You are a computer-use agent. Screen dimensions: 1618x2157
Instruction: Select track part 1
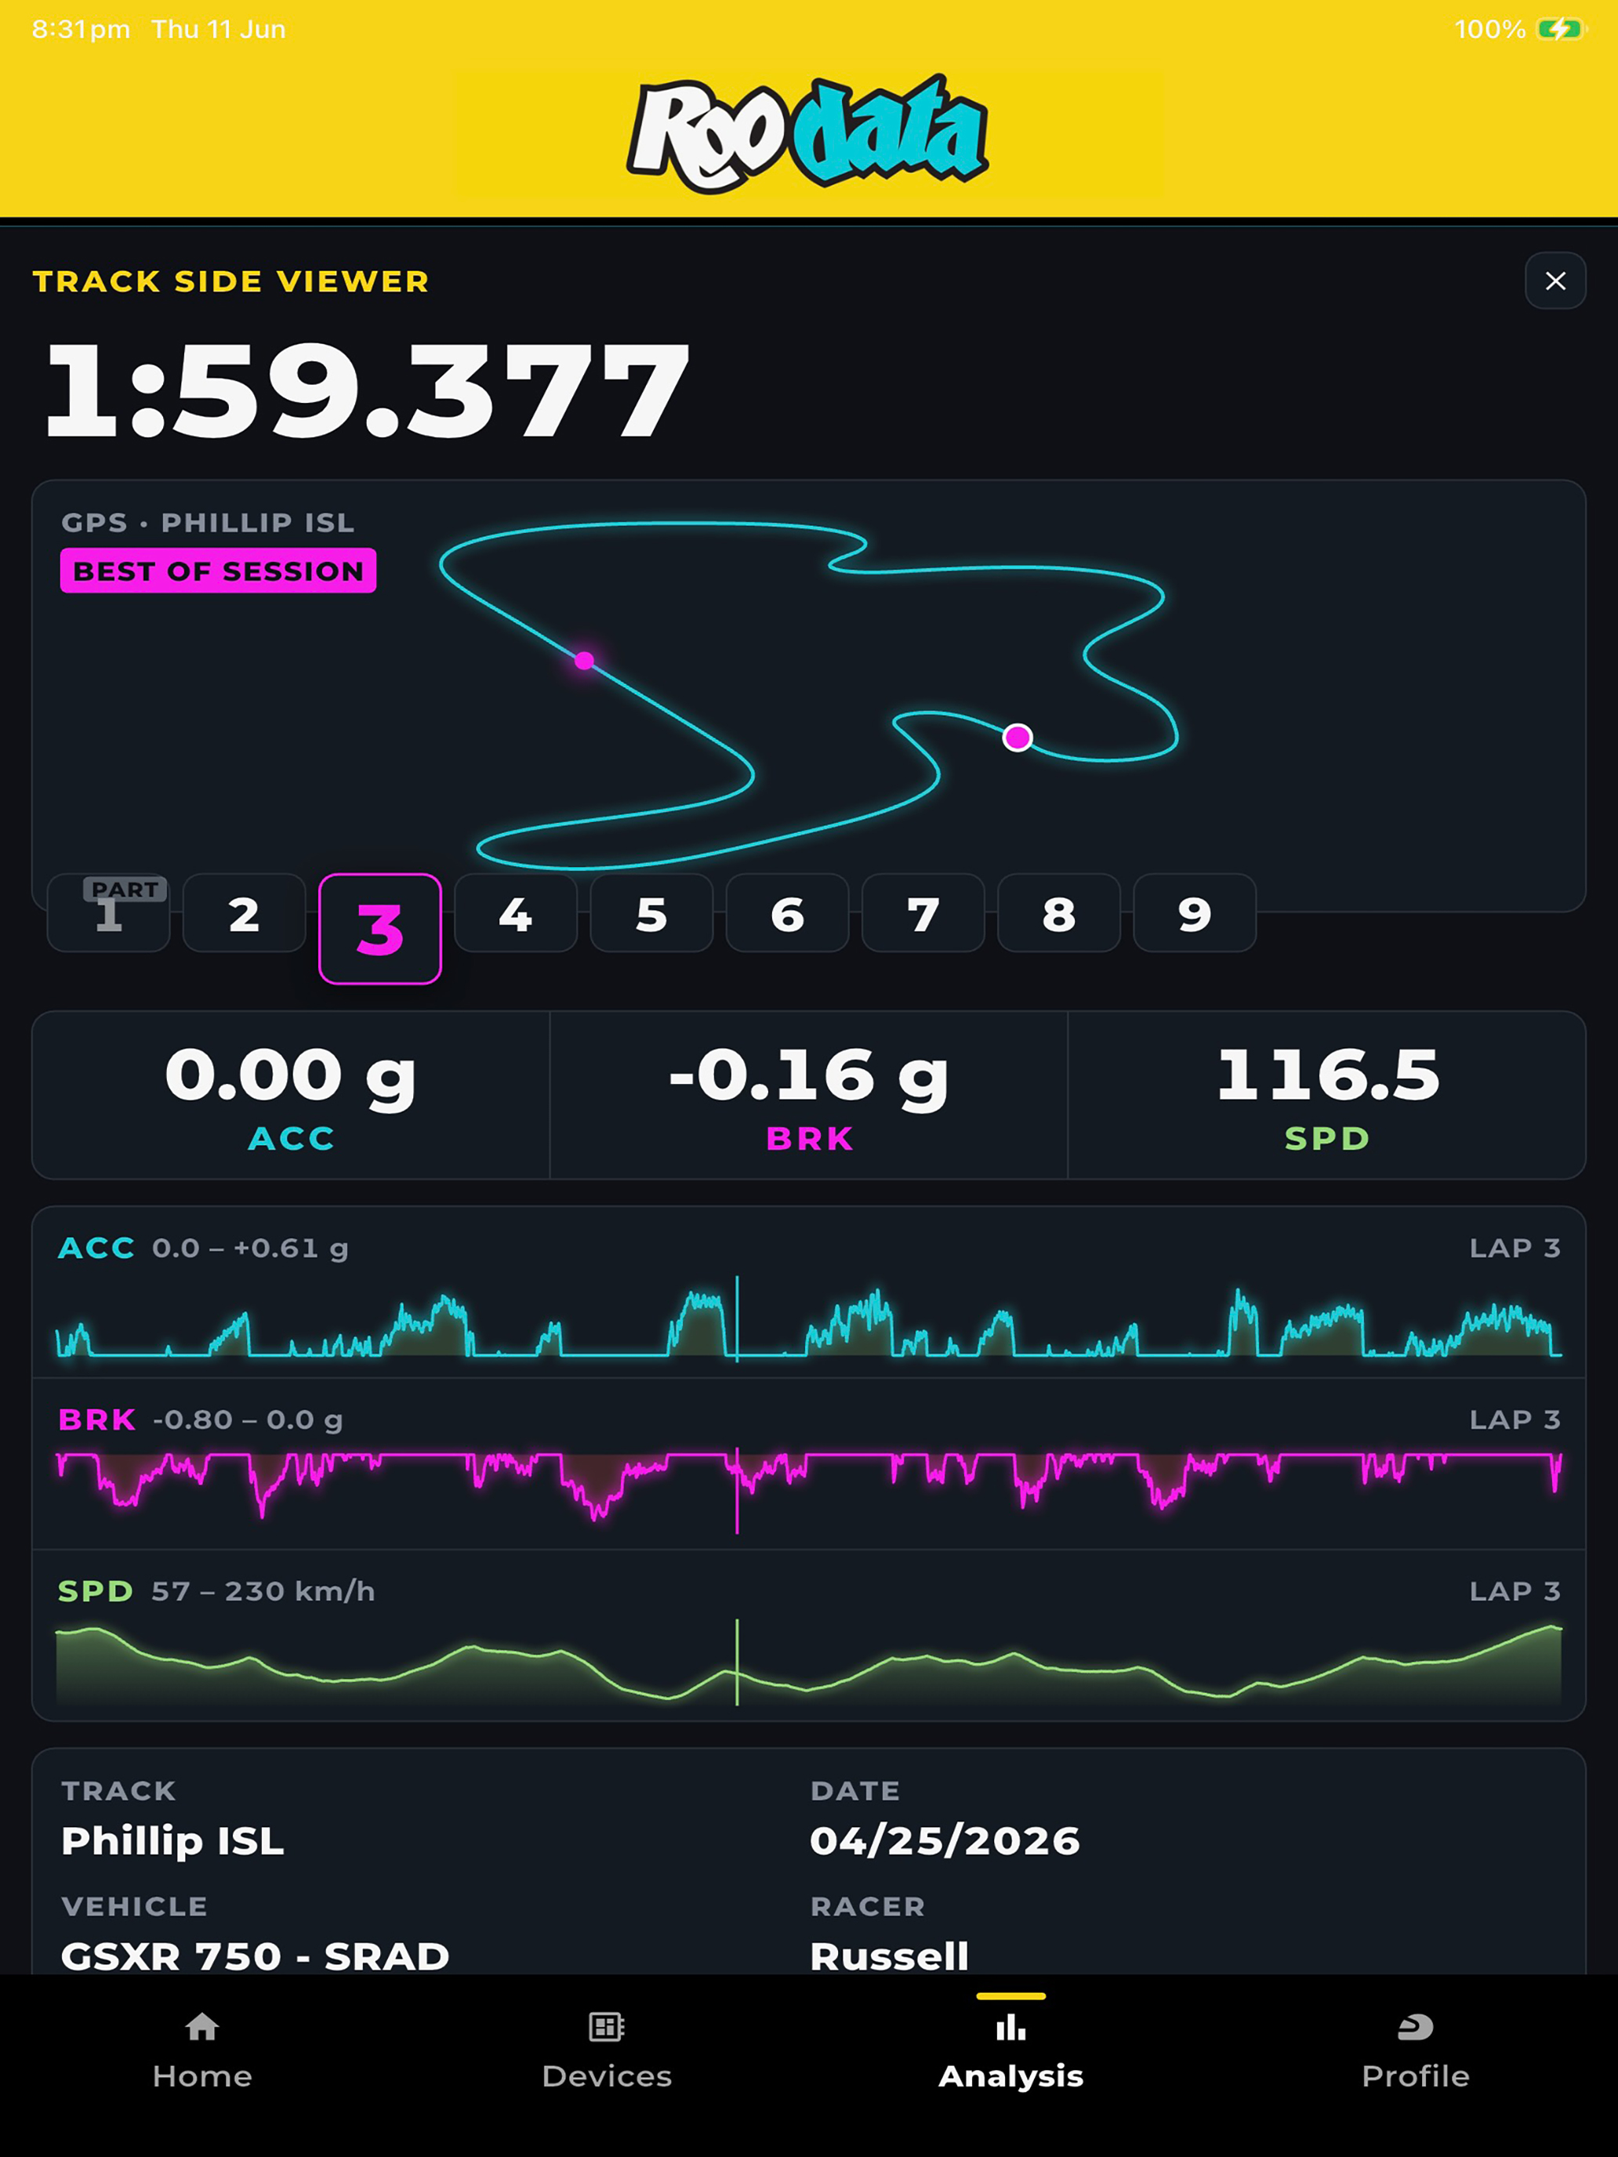(x=108, y=912)
